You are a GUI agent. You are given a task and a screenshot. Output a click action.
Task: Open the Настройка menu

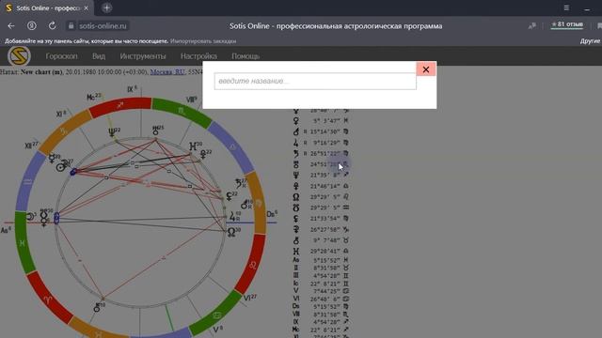(198, 56)
